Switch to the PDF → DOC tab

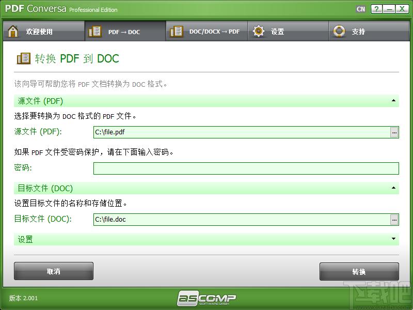(x=125, y=31)
